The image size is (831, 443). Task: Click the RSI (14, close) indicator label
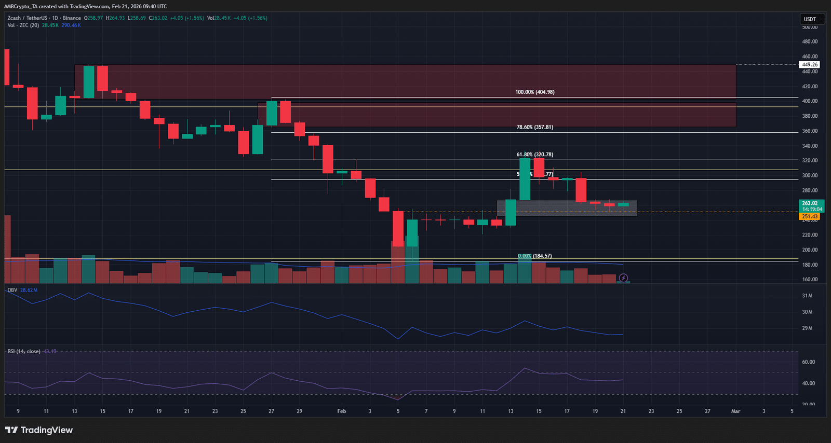(x=24, y=351)
